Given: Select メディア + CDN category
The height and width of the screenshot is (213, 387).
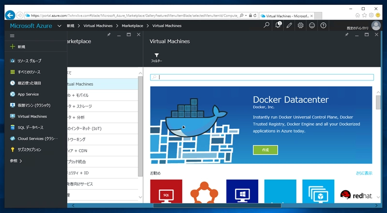Looking at the screenshot, I should pyautogui.click(x=103, y=151).
